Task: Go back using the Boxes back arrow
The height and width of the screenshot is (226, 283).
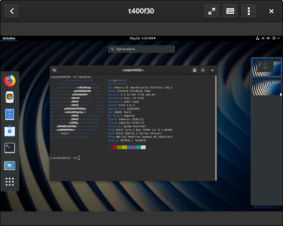Action: tap(12, 11)
